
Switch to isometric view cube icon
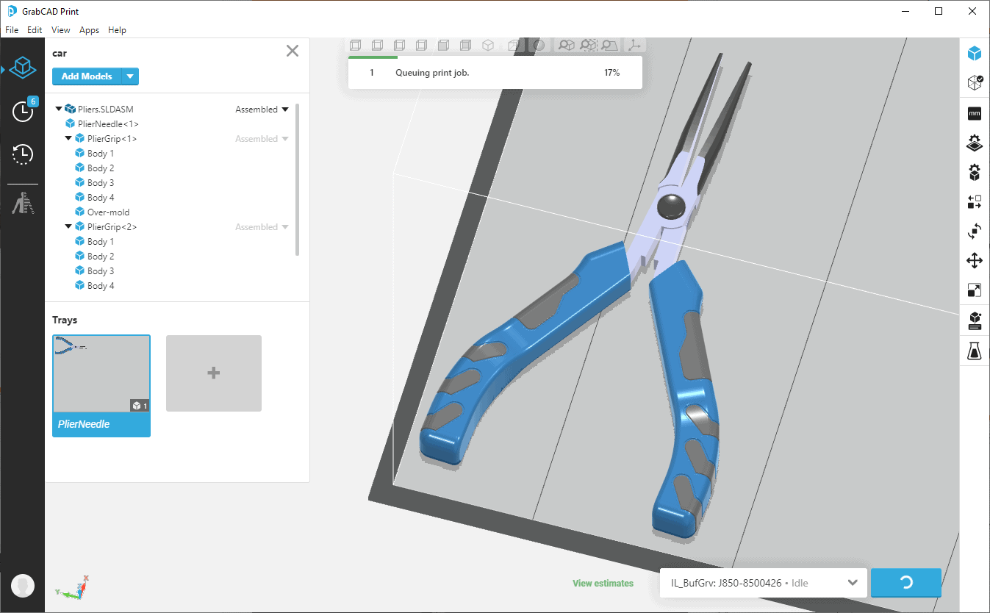(488, 46)
